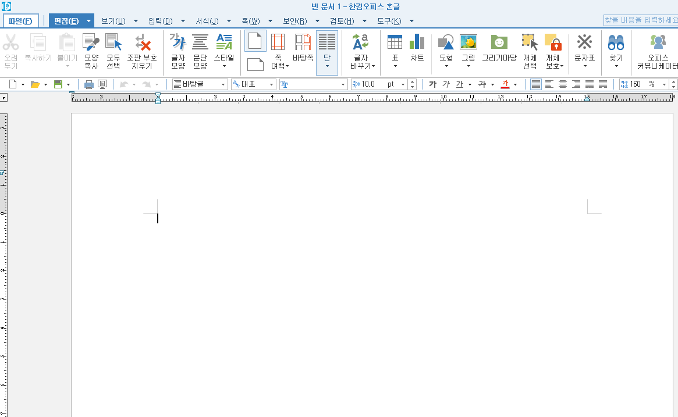Viewport: 678px width, 417px height.
Task: Click the Office Communicator (오피스 커뮤니케이터) icon
Action: point(658,42)
